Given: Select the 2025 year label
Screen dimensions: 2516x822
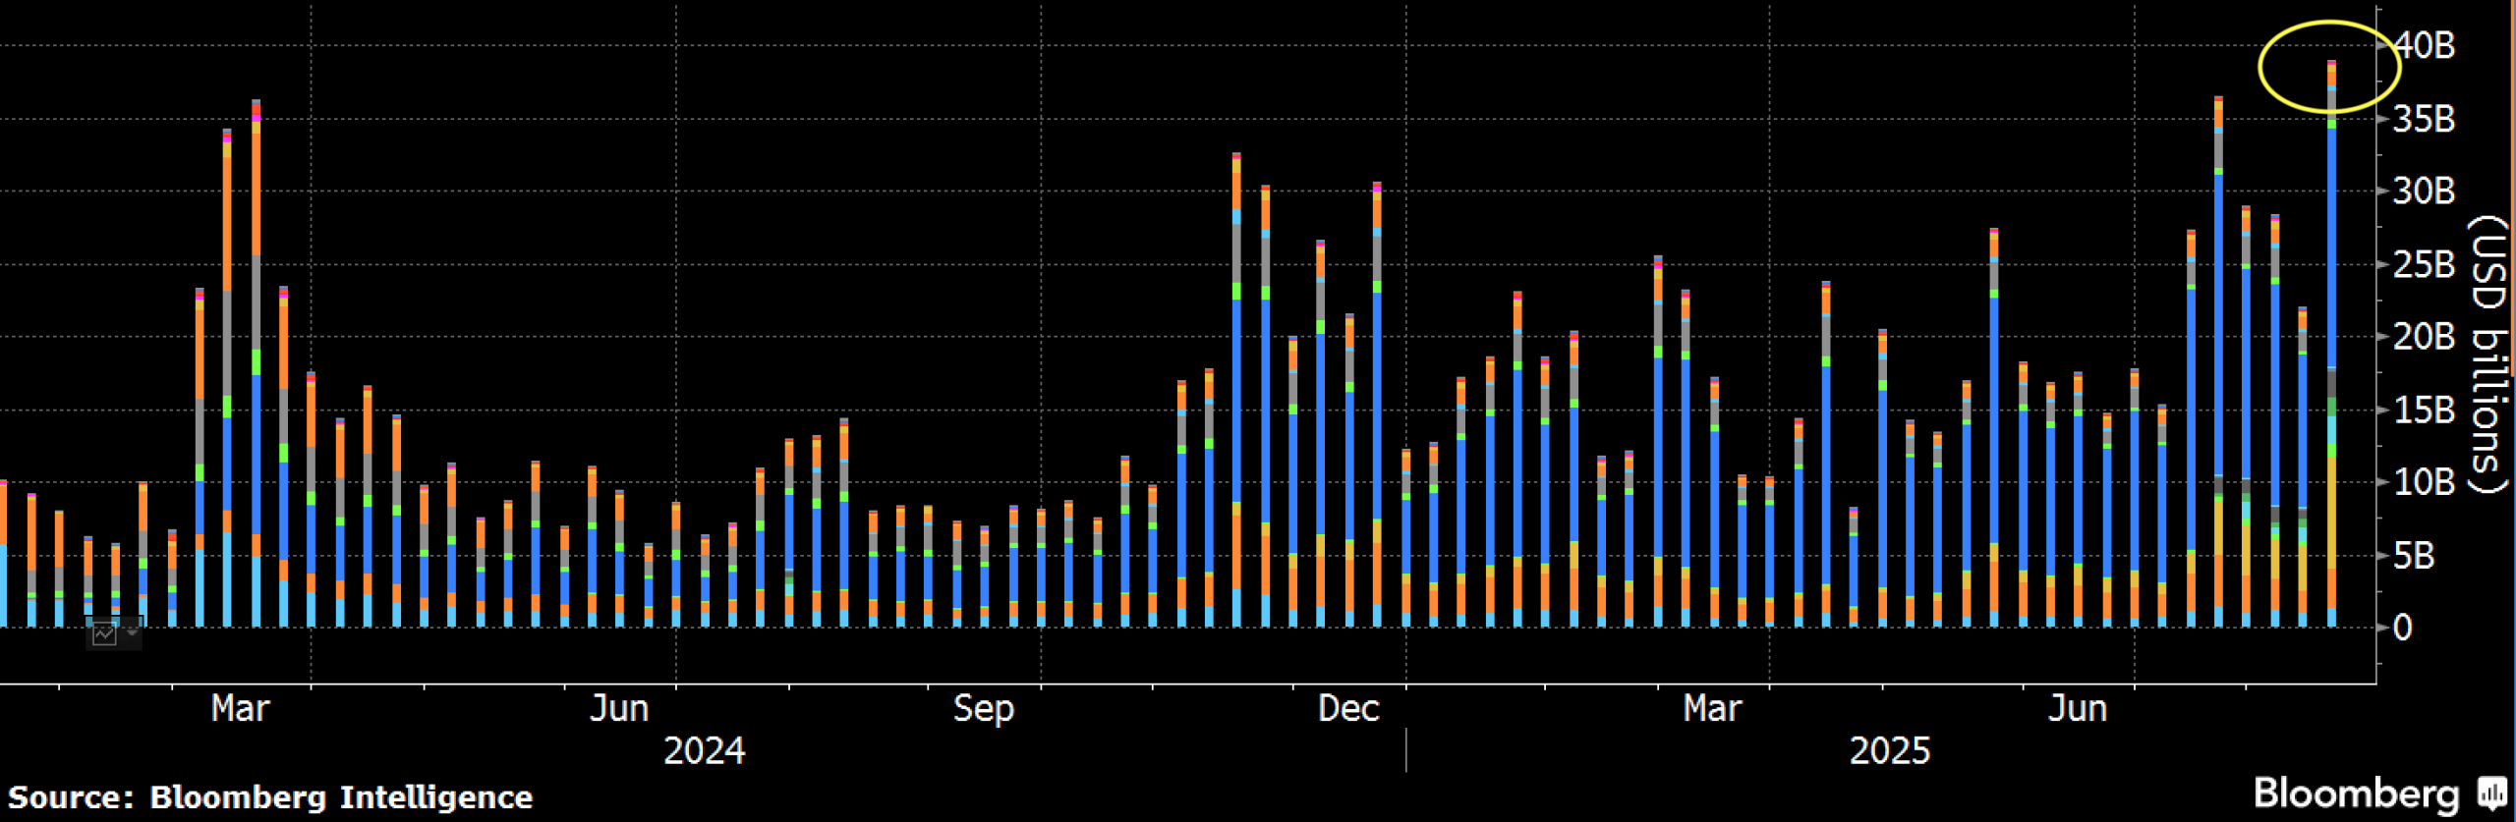Looking at the screenshot, I should (x=1889, y=751).
